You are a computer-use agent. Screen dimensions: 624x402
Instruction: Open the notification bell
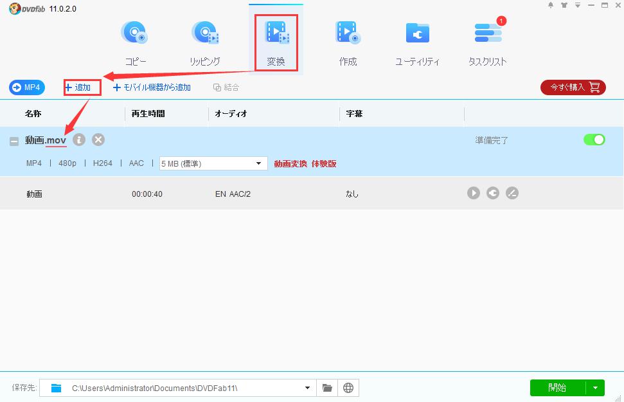[550, 5]
